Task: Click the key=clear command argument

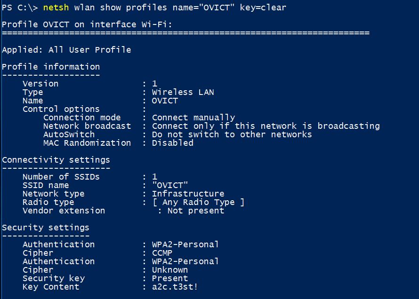Action: point(263,8)
